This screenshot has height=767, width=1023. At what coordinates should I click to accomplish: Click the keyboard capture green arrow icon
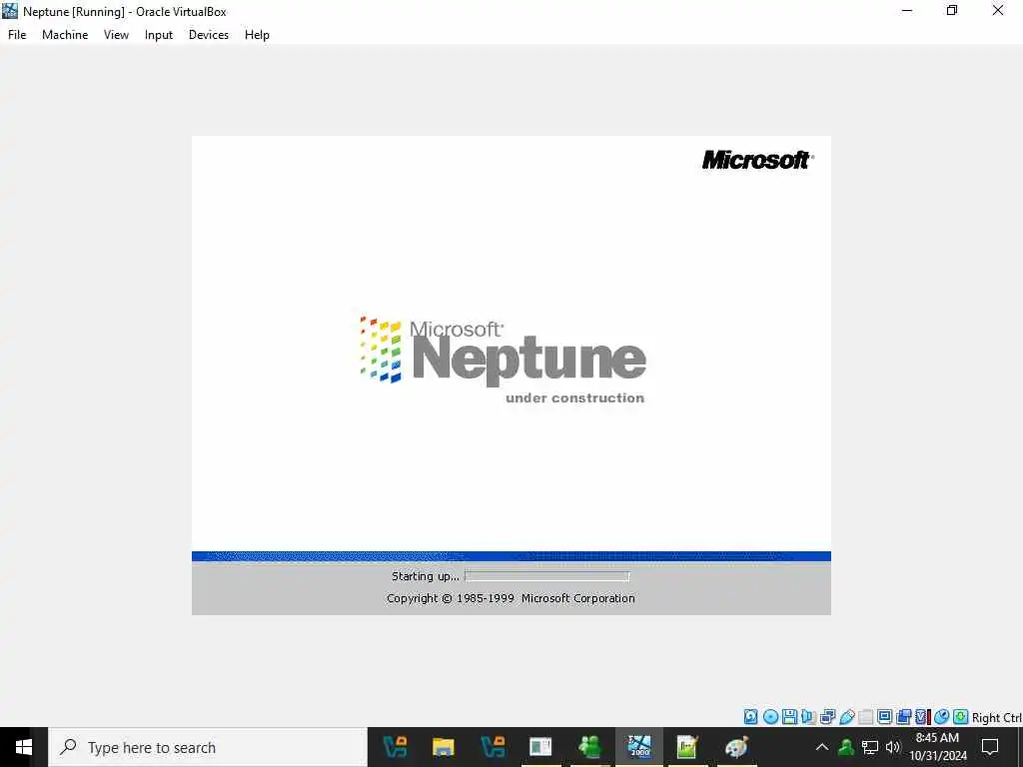click(960, 717)
